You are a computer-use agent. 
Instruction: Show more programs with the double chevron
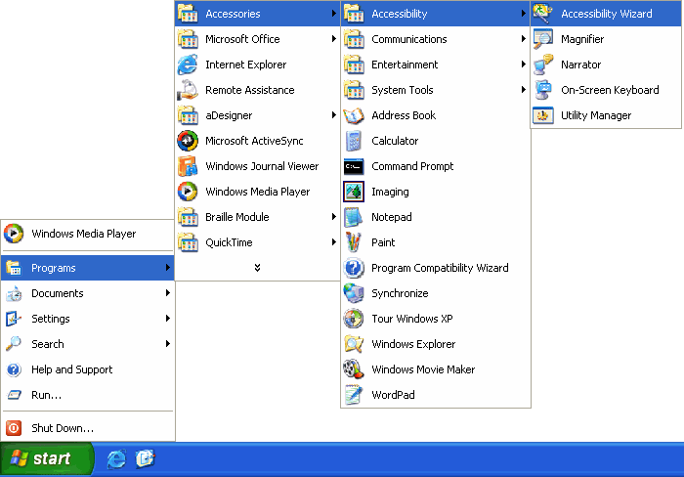click(x=257, y=268)
